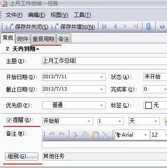The height and width of the screenshot is (168, 167).
Task: Click Save and Add New button
Action: (x=73, y=27)
